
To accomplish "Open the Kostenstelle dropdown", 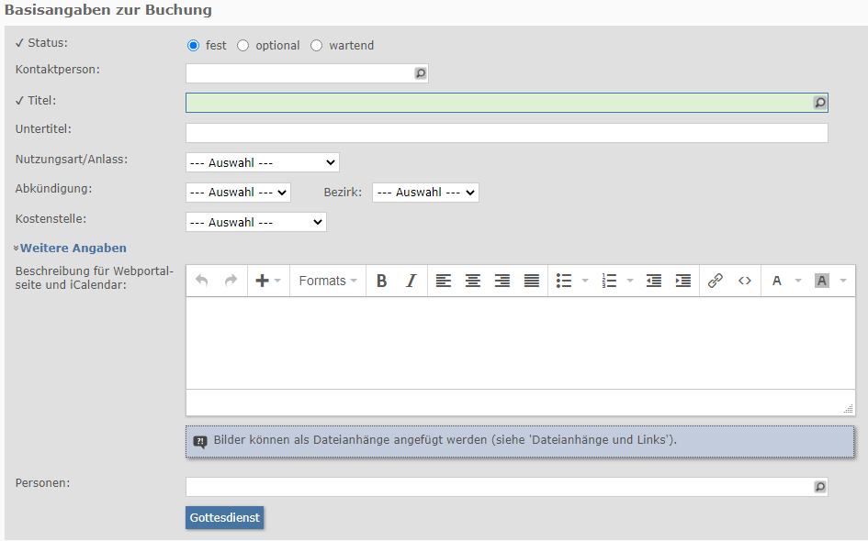I will pyautogui.click(x=255, y=222).
